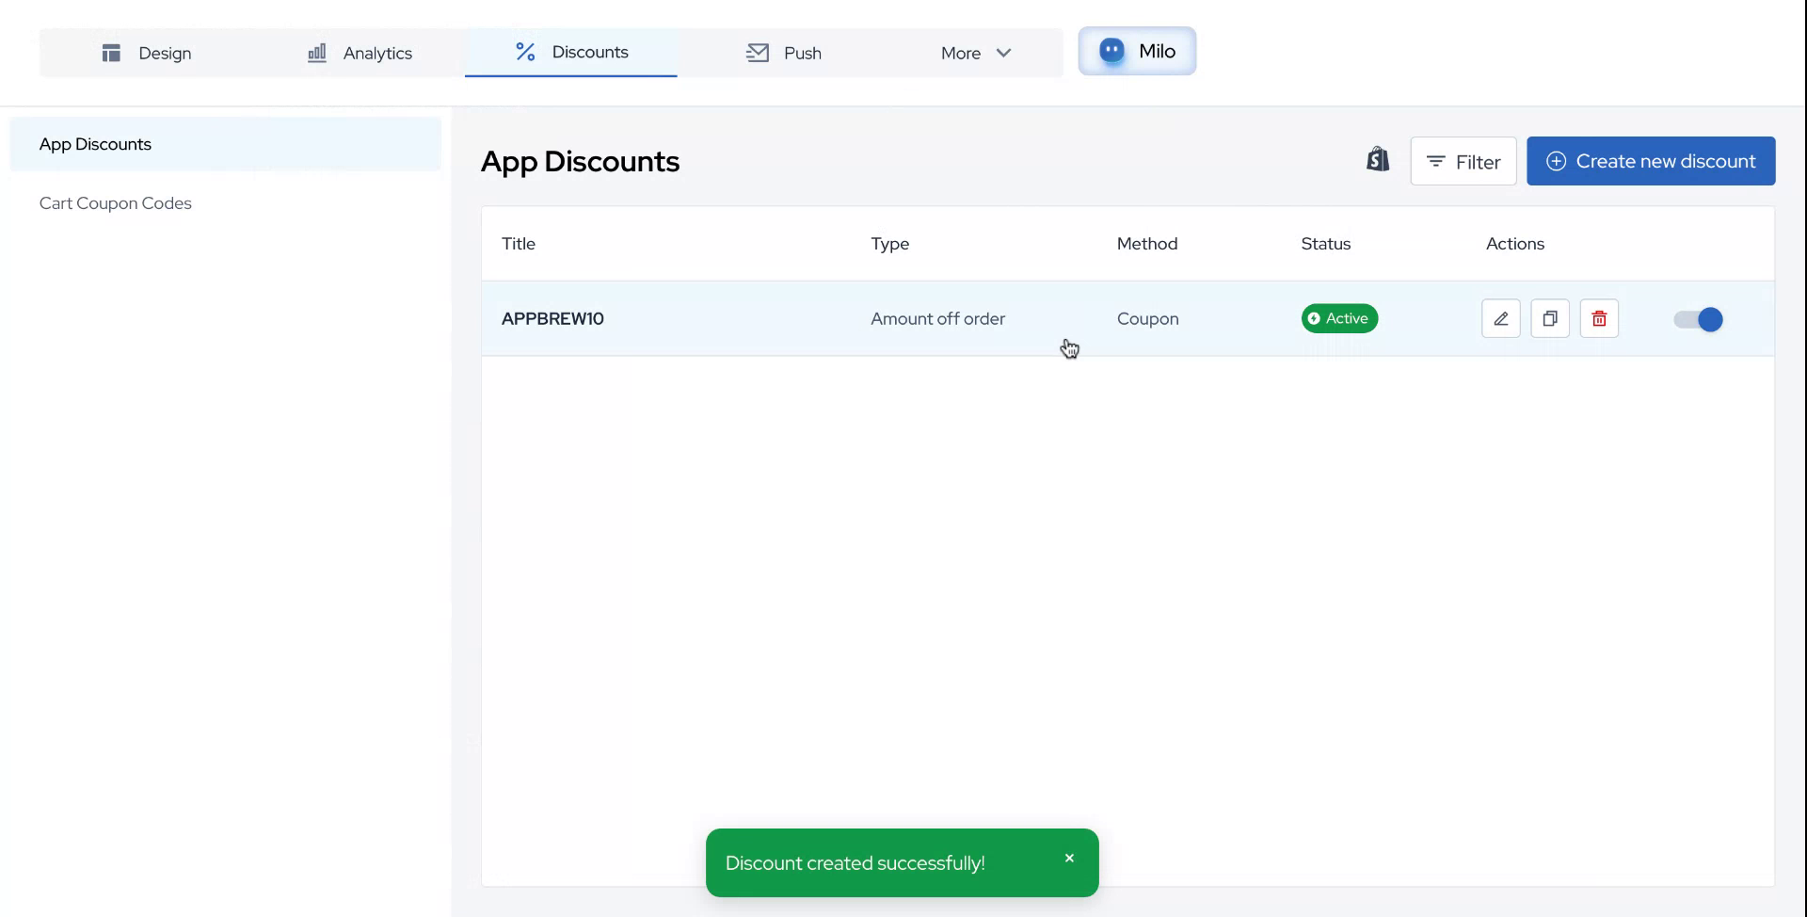
Task: Open the Design tab
Action: 146,53
